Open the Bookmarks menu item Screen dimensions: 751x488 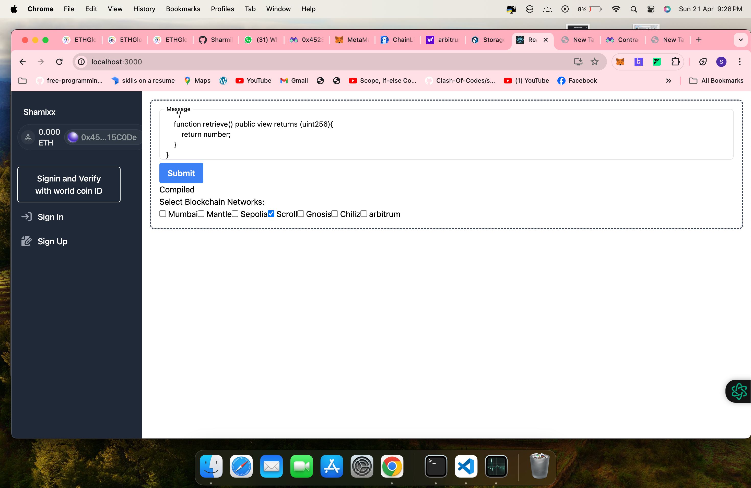tap(182, 8)
